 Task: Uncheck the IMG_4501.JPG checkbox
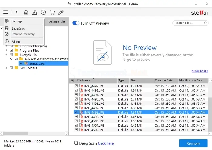[76, 125]
